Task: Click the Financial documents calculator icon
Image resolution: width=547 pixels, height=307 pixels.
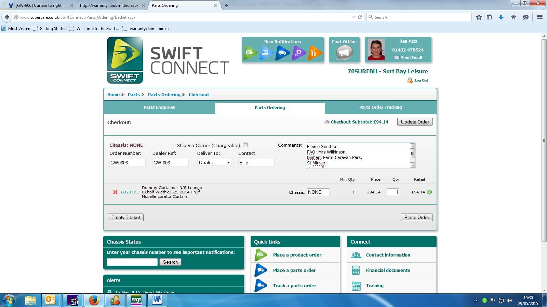Action: tap(356, 270)
